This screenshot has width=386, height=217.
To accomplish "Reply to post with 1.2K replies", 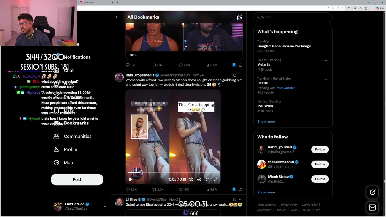I will (x=131, y=190).
